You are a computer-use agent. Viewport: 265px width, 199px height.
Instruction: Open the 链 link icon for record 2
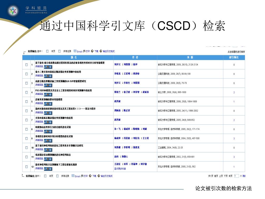[48, 76]
